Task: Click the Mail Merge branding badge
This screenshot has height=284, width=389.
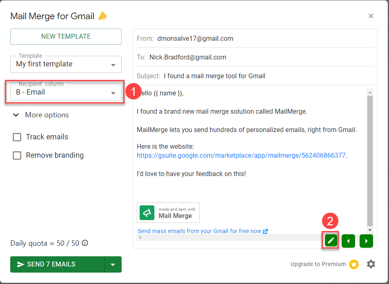Action: click(x=168, y=213)
